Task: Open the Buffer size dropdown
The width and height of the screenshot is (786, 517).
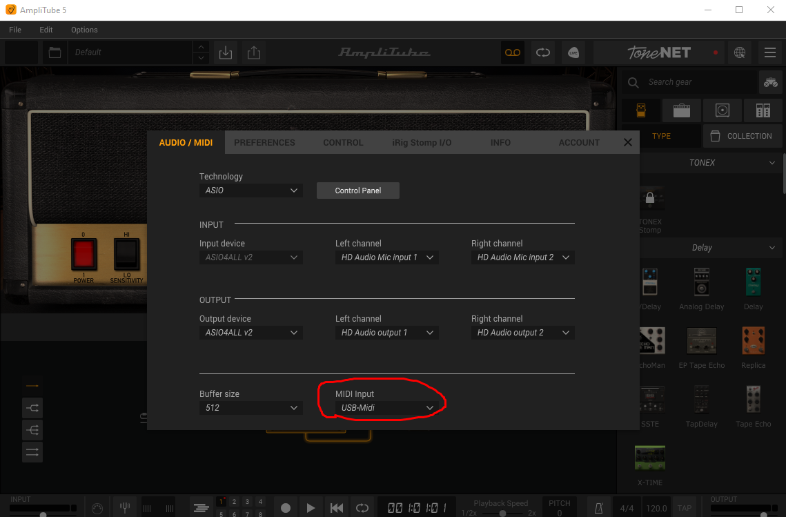Action: (x=250, y=408)
